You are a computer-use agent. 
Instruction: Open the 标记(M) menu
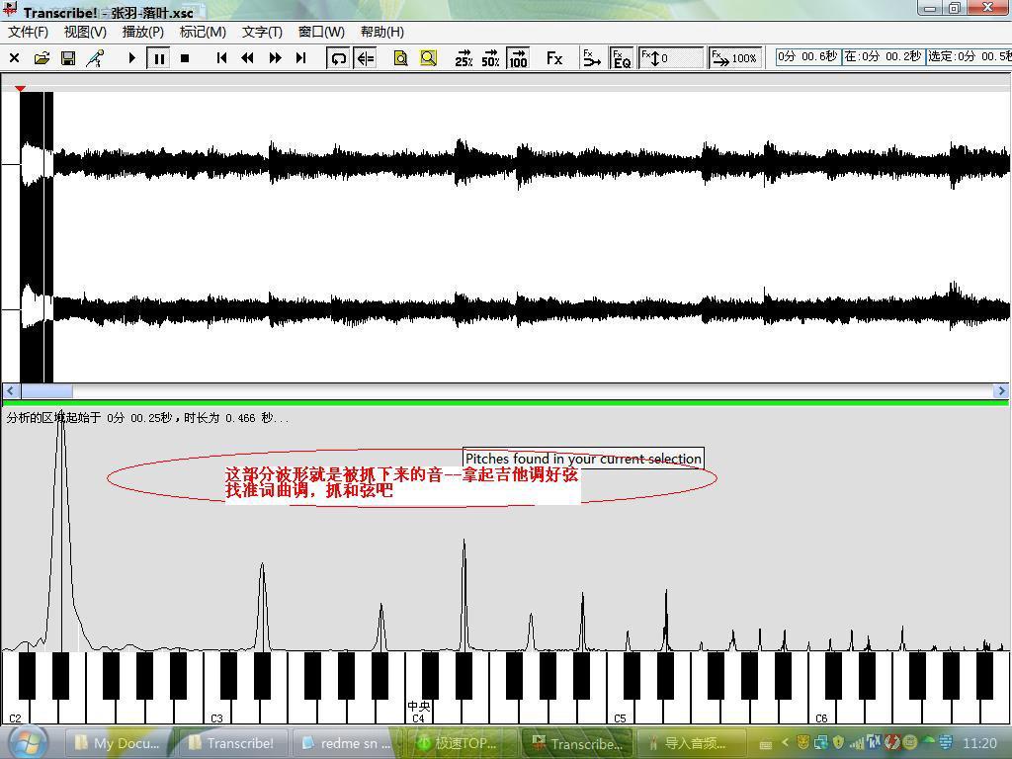(x=203, y=32)
